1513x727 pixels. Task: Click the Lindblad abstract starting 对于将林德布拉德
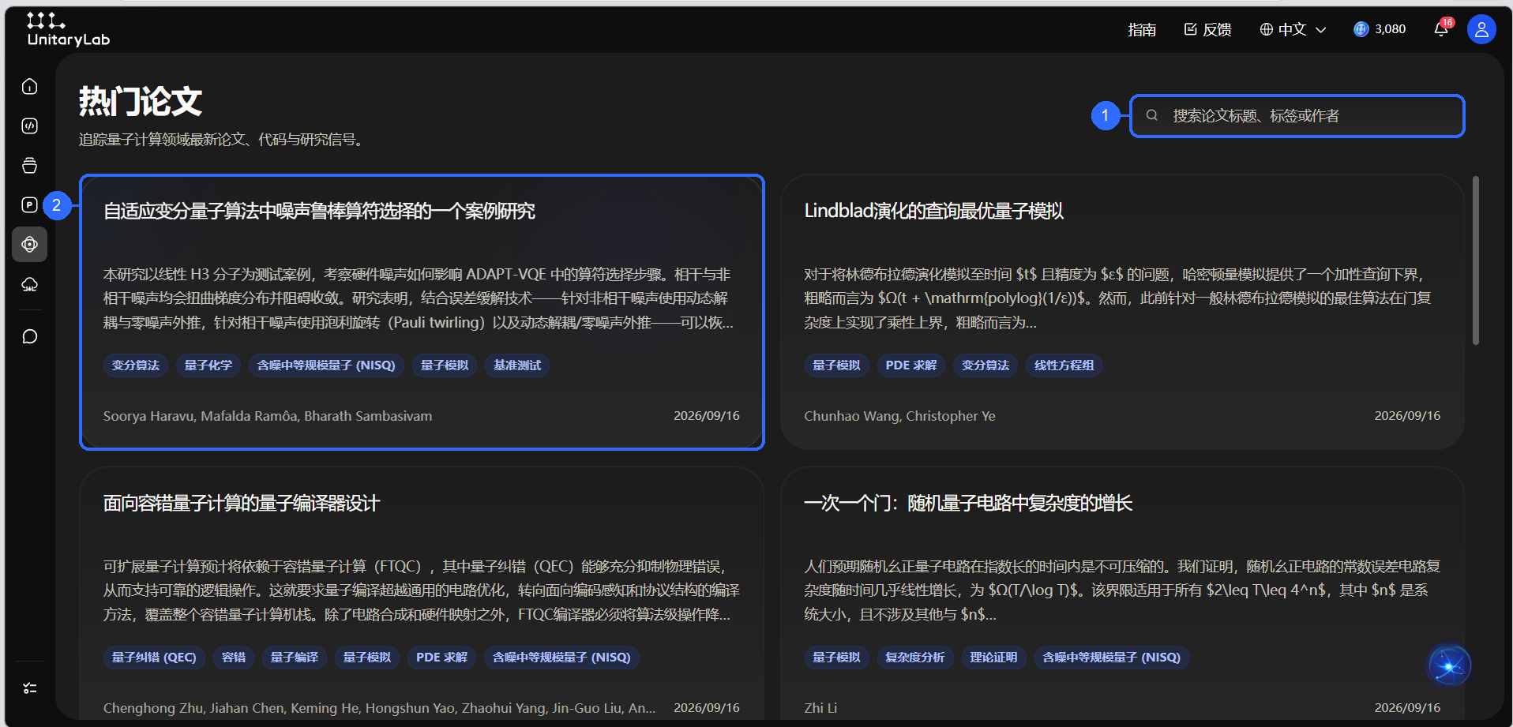(x=1118, y=298)
